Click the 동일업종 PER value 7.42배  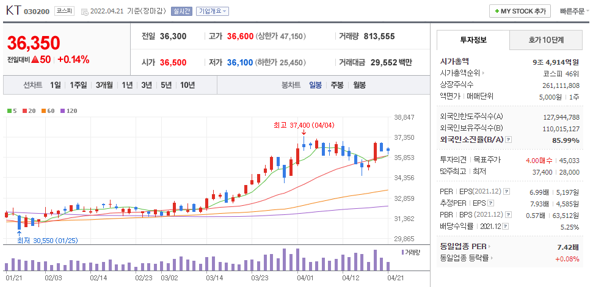(x=568, y=247)
